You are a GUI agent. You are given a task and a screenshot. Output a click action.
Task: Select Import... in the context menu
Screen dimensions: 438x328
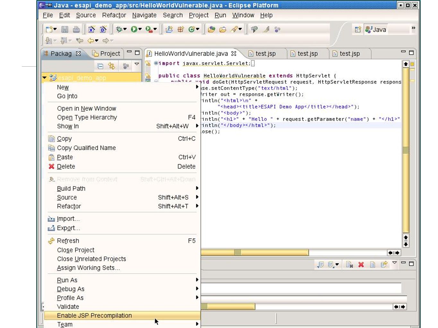pyautogui.click(x=122, y=219)
